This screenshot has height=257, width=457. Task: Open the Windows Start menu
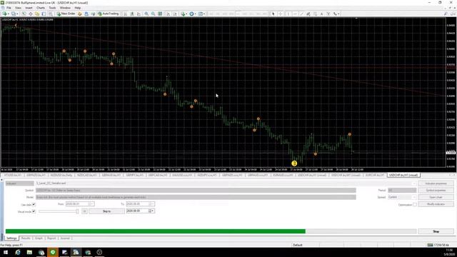(6, 252)
